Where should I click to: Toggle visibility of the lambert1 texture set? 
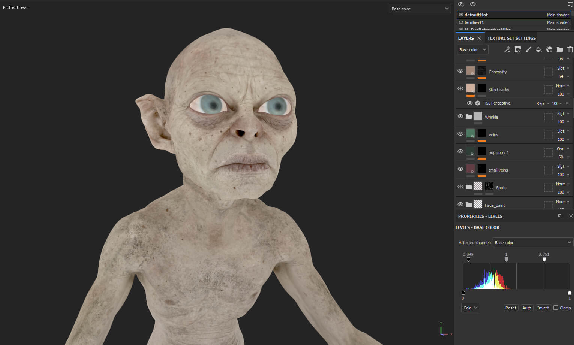click(x=461, y=22)
